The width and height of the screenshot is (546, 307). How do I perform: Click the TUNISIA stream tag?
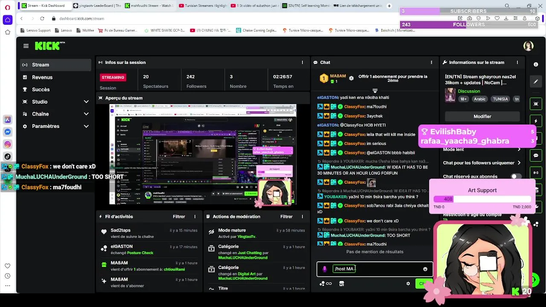[500, 99]
